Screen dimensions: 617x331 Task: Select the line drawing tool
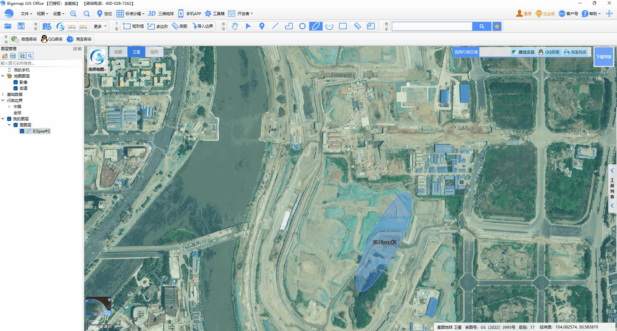[275, 26]
